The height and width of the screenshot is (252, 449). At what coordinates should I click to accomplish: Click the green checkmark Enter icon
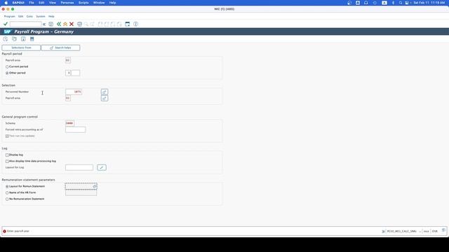[6, 24]
